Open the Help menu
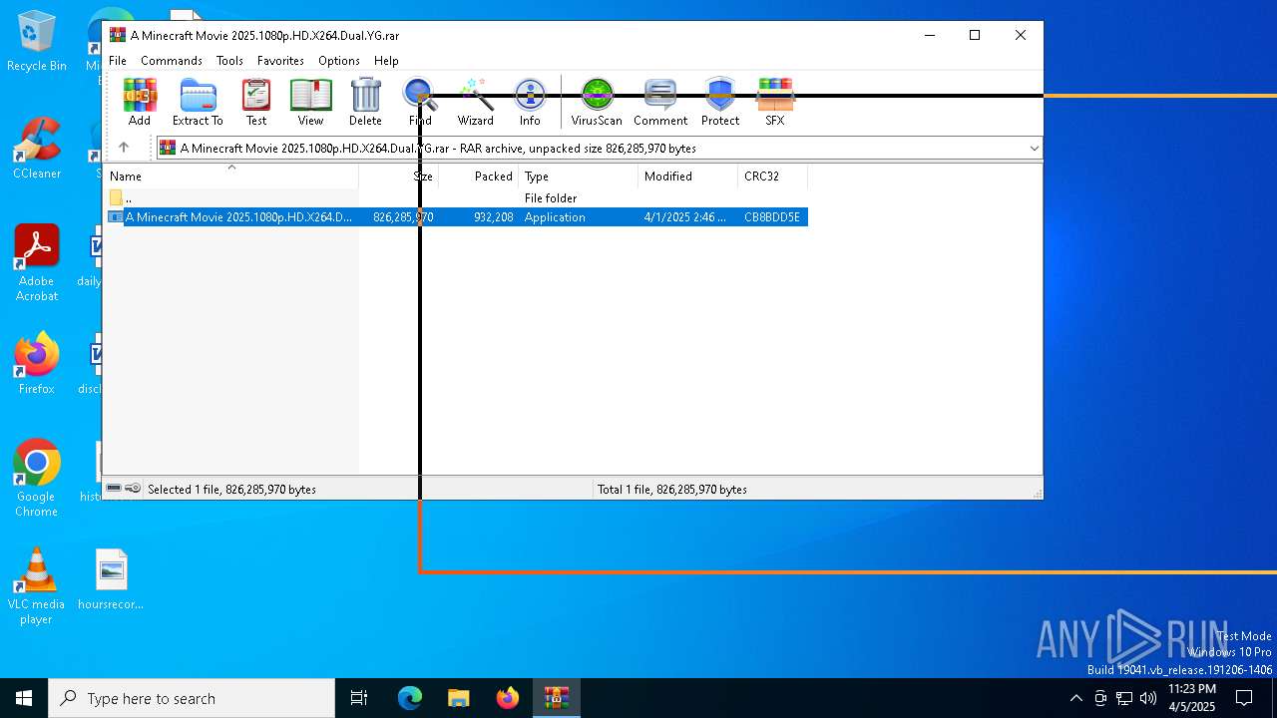 [x=386, y=61]
